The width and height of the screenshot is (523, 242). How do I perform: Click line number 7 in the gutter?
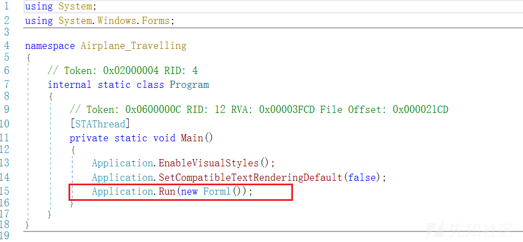click(7, 85)
